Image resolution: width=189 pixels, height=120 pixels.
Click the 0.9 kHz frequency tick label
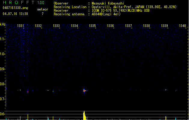tap(2, 69)
